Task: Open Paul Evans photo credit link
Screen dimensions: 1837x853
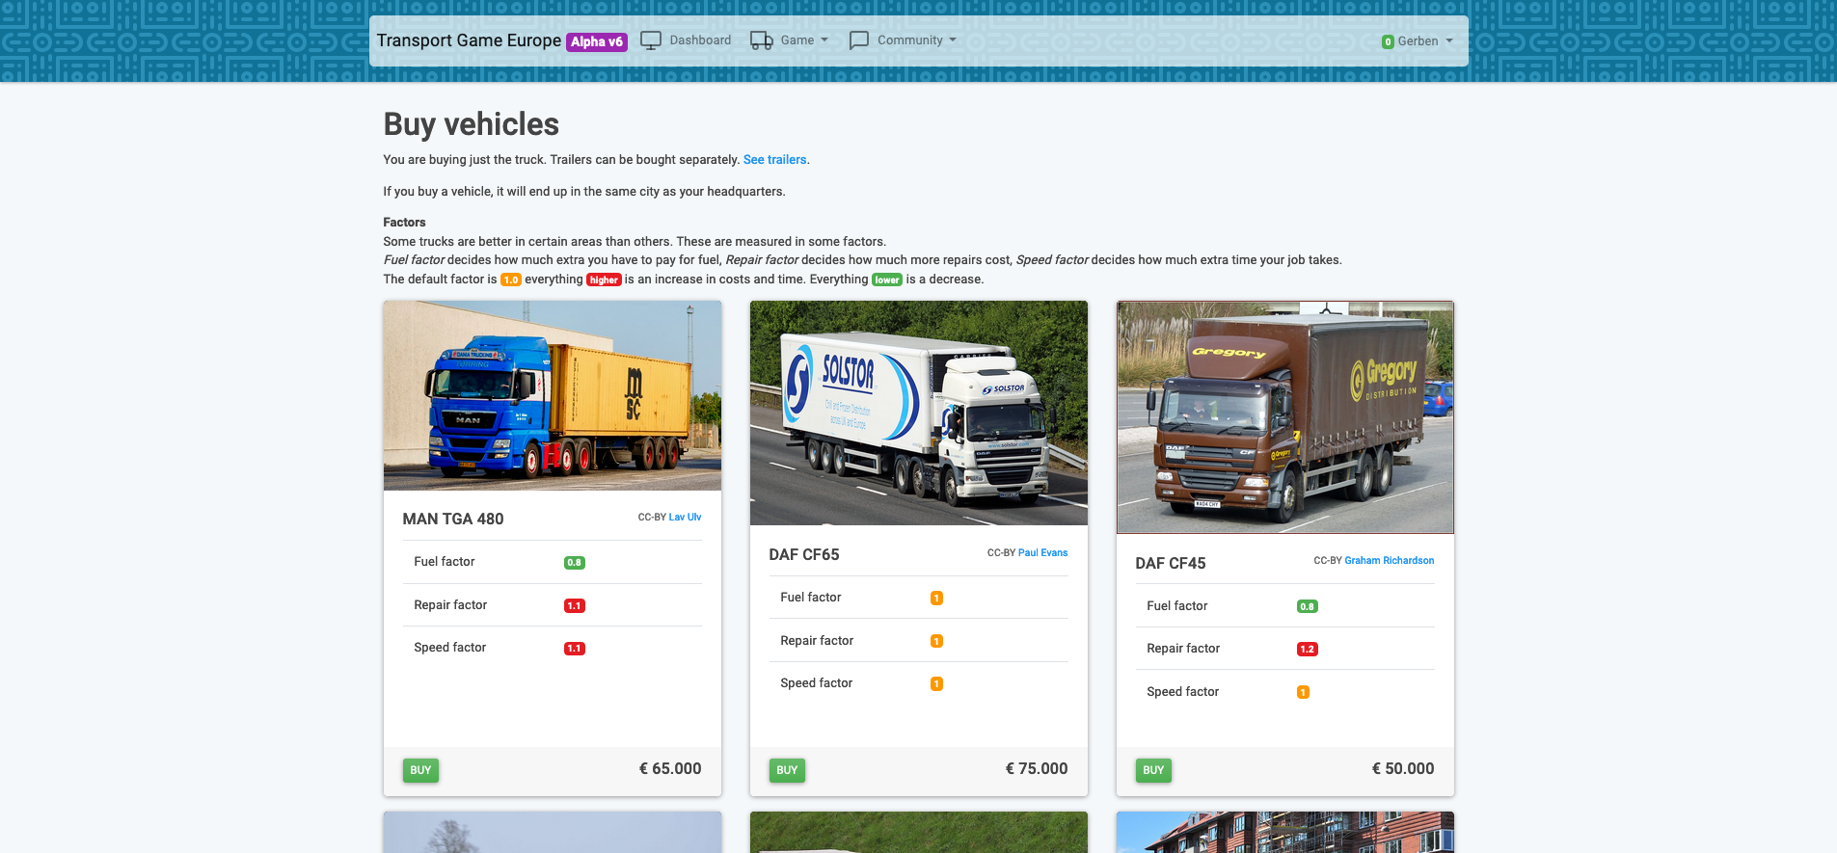Action: click(1042, 553)
